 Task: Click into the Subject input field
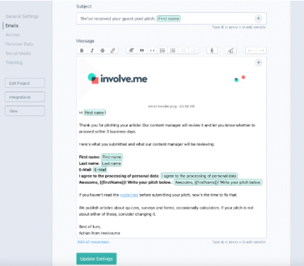pos(171,19)
